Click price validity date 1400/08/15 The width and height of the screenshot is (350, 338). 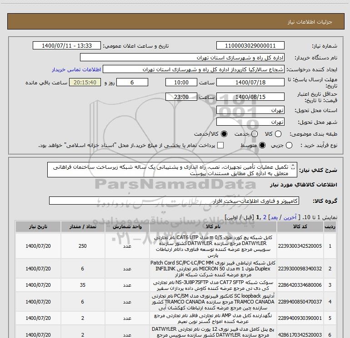[250, 97]
